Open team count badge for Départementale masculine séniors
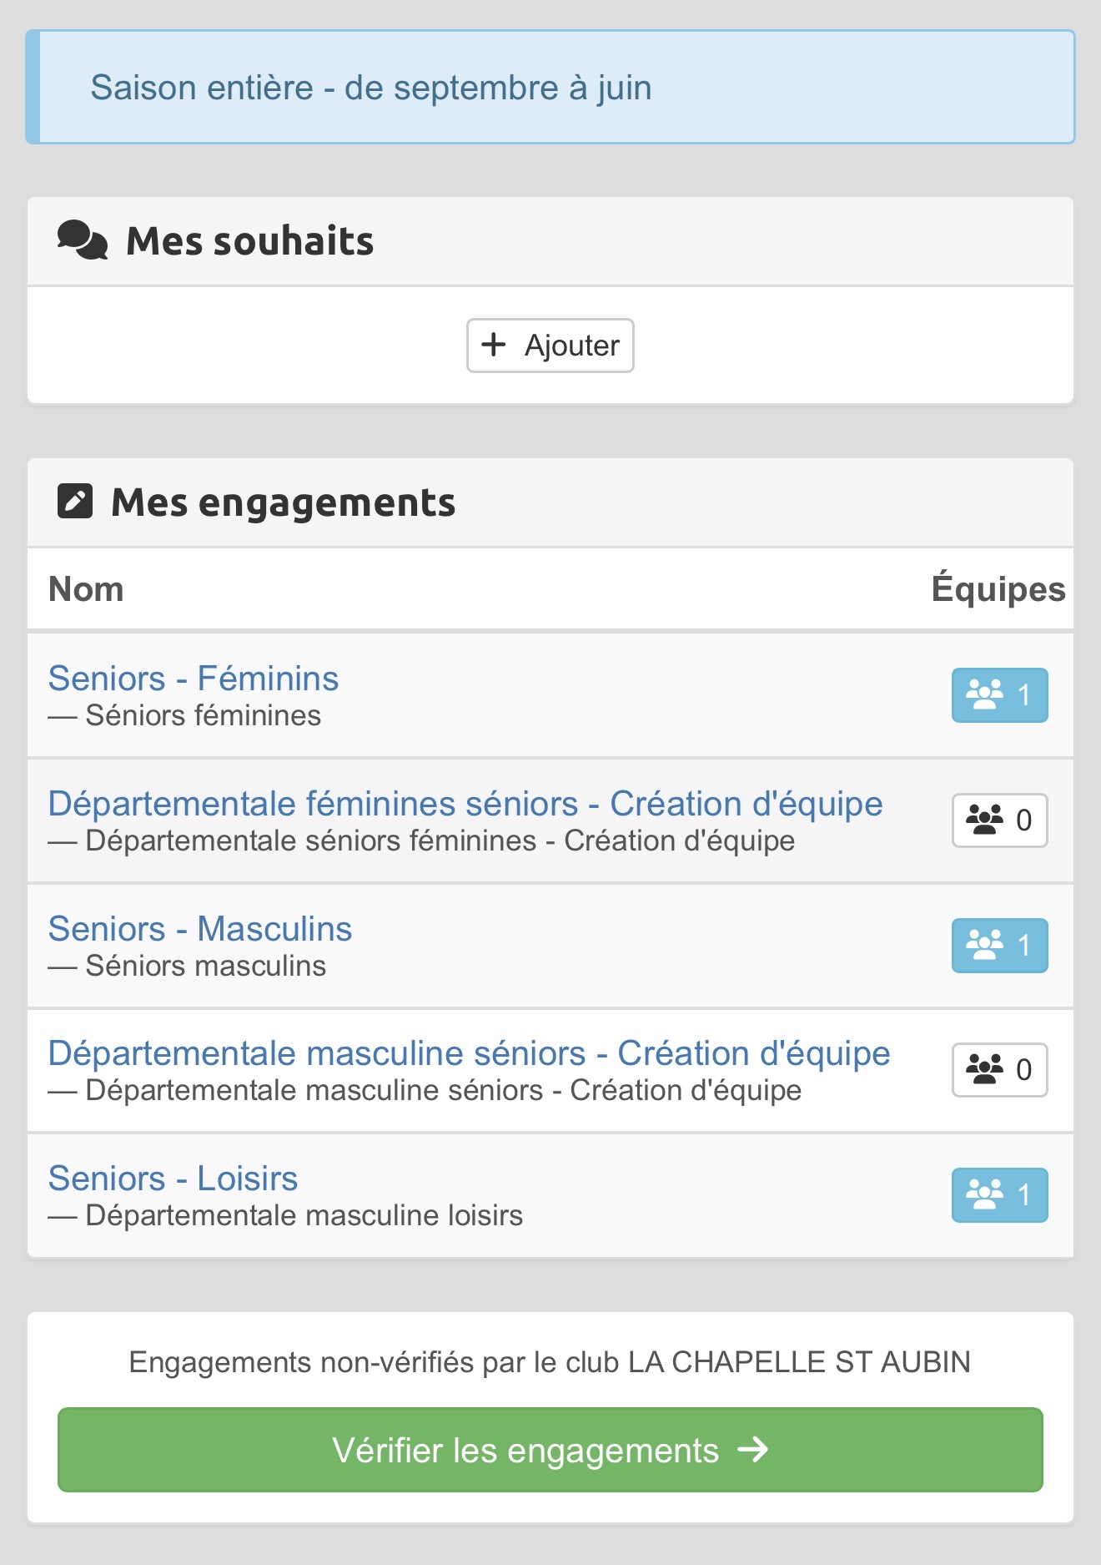 (999, 1070)
